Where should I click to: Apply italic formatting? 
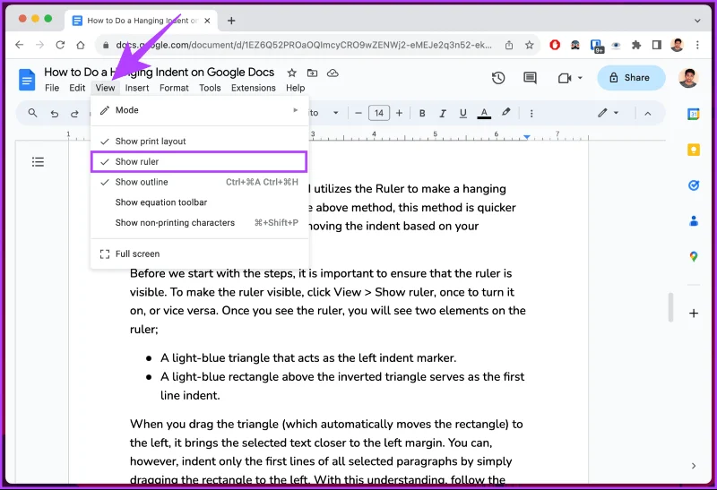click(x=442, y=113)
